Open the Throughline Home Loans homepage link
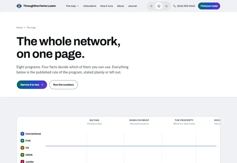The image size is (237, 163). 36,6
